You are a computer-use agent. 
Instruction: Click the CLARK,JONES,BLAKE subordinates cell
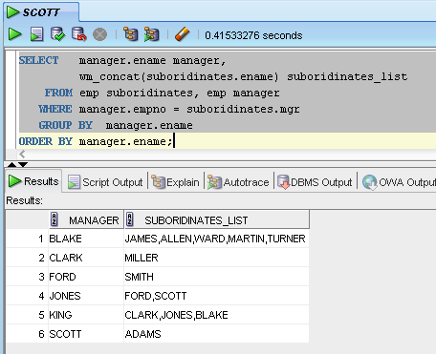point(216,315)
